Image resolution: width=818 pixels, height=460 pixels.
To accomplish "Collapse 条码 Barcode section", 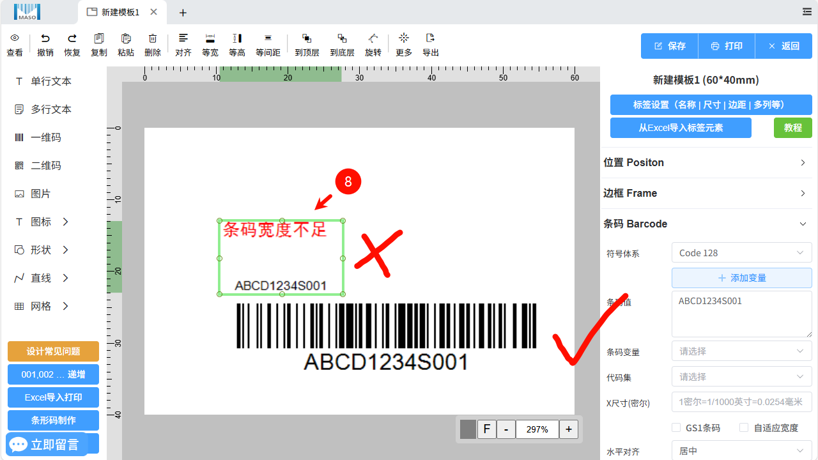I will pyautogui.click(x=708, y=224).
